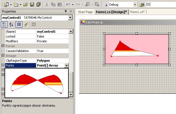Save the current file with floppy icon
The image size is (176, 114).
click(32, 5)
